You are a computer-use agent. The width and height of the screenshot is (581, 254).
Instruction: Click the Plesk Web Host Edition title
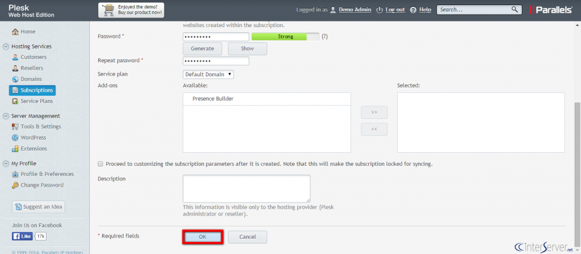click(32, 11)
